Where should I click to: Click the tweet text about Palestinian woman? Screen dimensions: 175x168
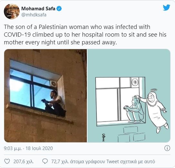pos(85,35)
